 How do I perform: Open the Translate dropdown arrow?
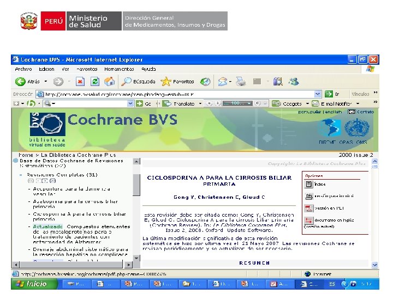(200, 103)
